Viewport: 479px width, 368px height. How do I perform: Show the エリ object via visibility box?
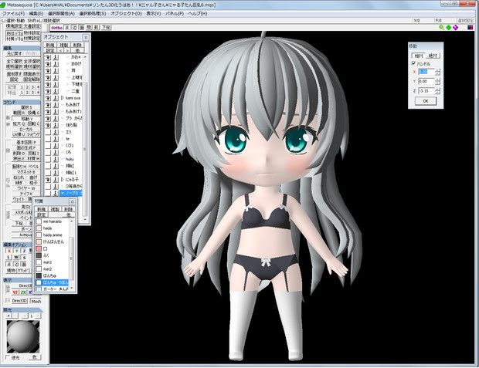[48, 132]
